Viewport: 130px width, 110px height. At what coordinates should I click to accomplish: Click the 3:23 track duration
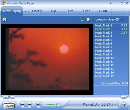point(124,26)
